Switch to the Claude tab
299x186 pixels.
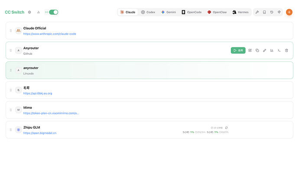click(127, 12)
